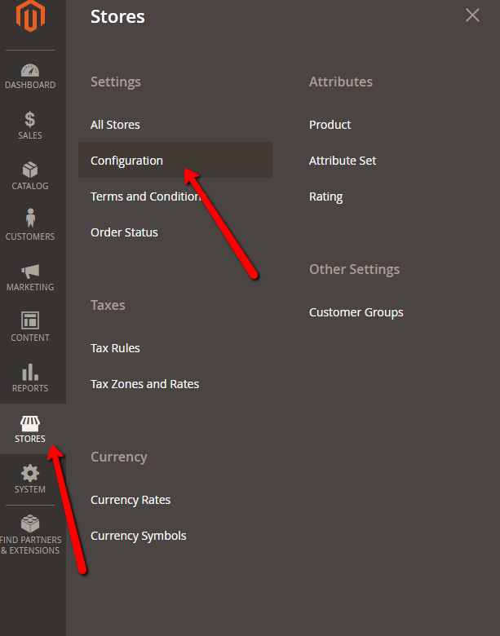Go to All Stores
Viewport: 500px width, 636px height.
(115, 125)
